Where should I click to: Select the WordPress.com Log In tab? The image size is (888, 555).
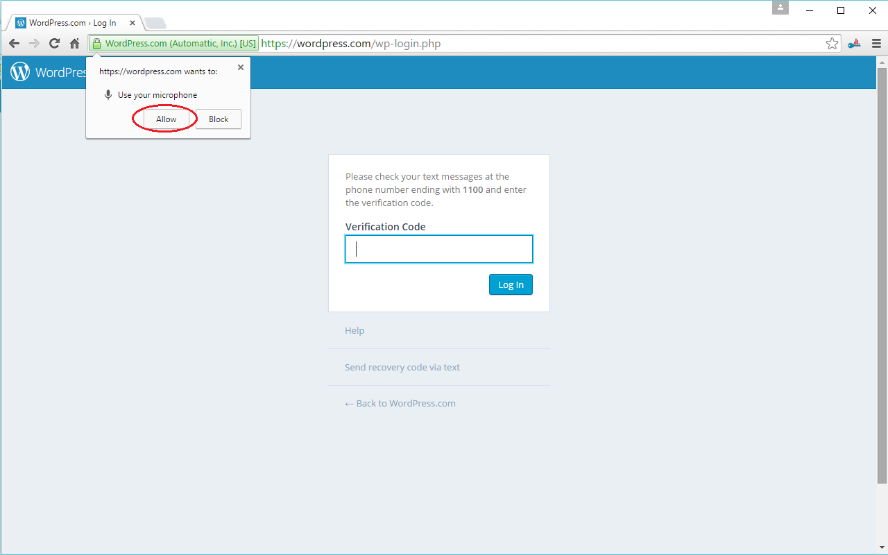(75, 23)
